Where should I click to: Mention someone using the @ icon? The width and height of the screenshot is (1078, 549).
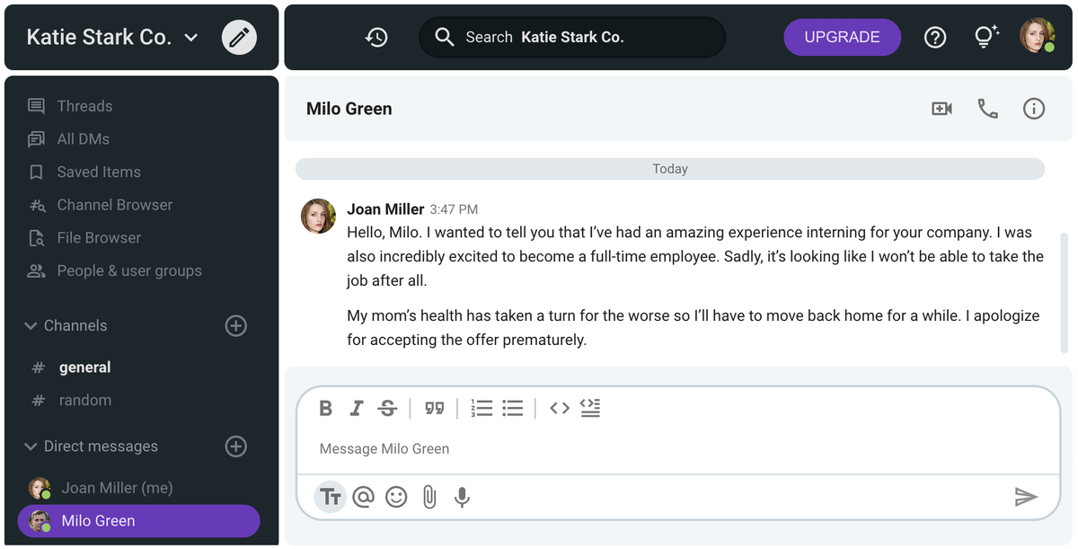363,496
